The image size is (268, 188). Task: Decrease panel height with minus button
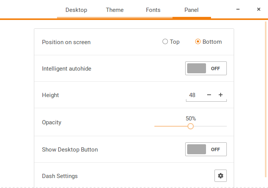pos(209,95)
